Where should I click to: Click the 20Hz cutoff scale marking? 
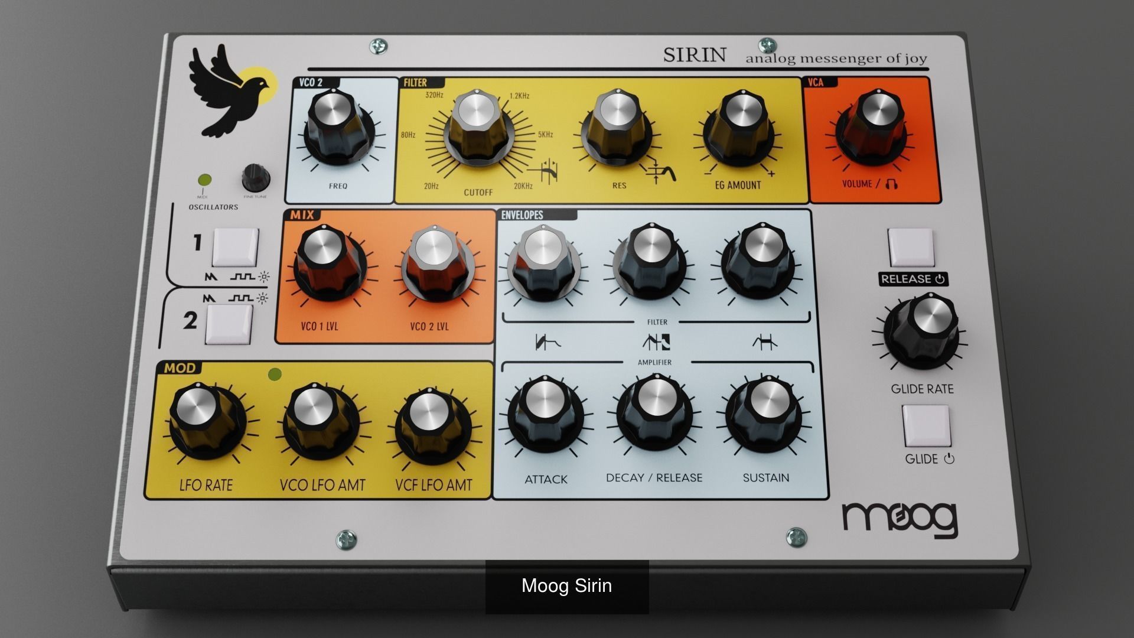pyautogui.click(x=431, y=186)
